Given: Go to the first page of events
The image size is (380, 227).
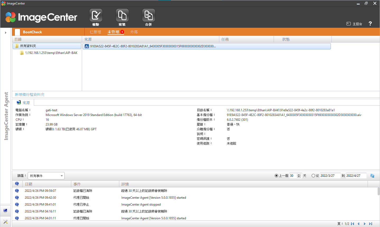Looking at the screenshot, I should pos(353,224).
